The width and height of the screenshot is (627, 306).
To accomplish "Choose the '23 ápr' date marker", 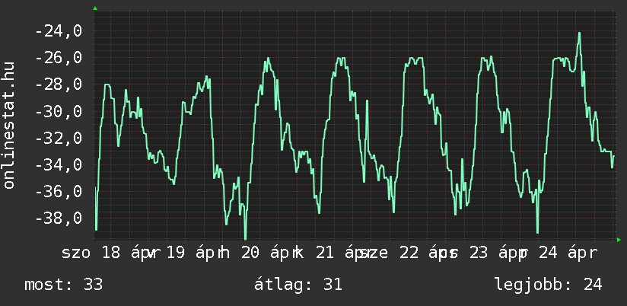I will point(495,253).
